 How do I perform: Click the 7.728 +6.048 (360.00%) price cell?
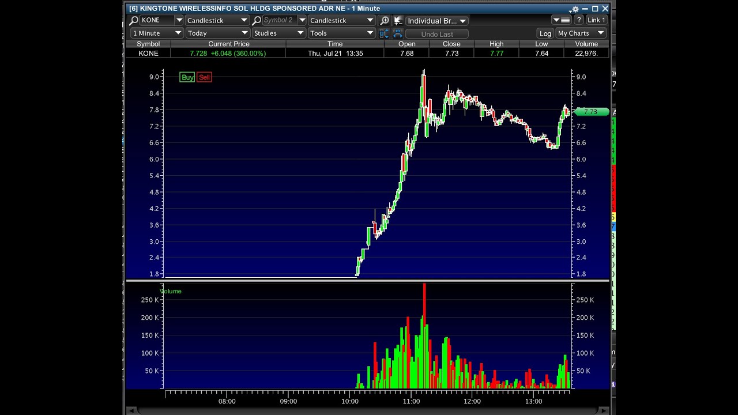(228, 53)
